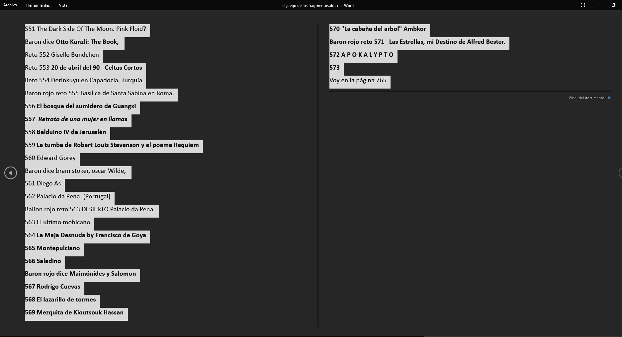Toggle auto-hide reading toolbar icon
Viewport: 622px width, 337px height.
[x=583, y=5]
